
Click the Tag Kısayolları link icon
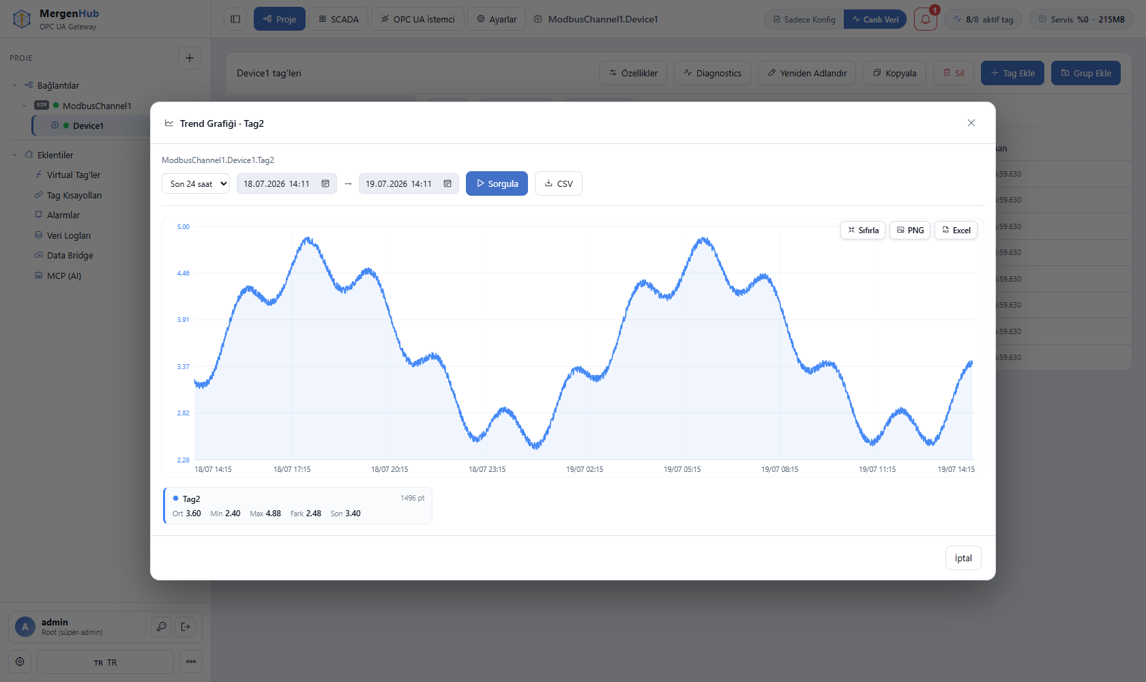(x=39, y=194)
